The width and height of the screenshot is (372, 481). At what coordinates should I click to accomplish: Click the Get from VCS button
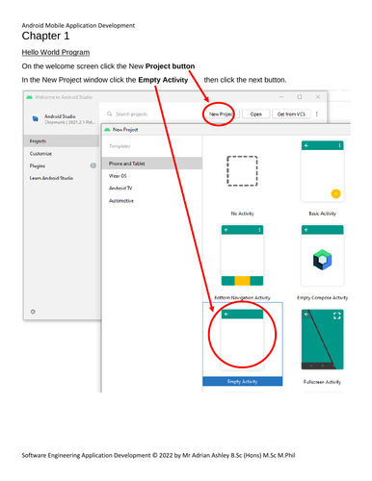[291, 114]
